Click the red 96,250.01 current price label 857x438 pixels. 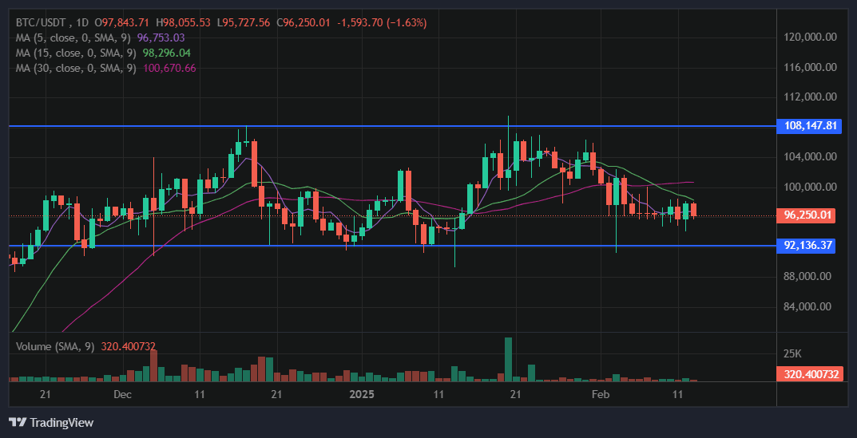pyautogui.click(x=808, y=215)
